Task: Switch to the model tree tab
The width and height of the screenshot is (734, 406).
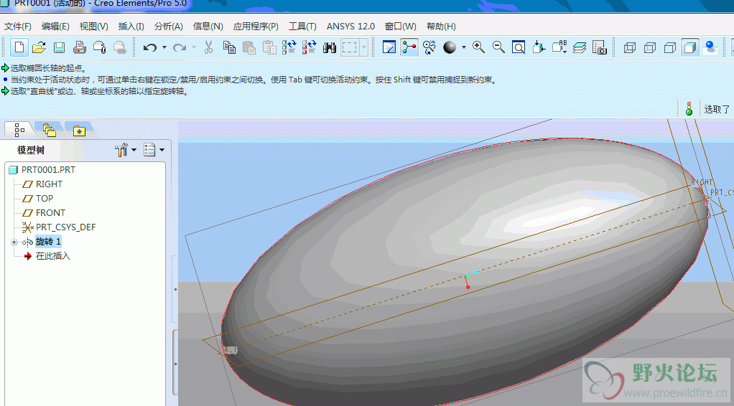Action: click(x=19, y=130)
